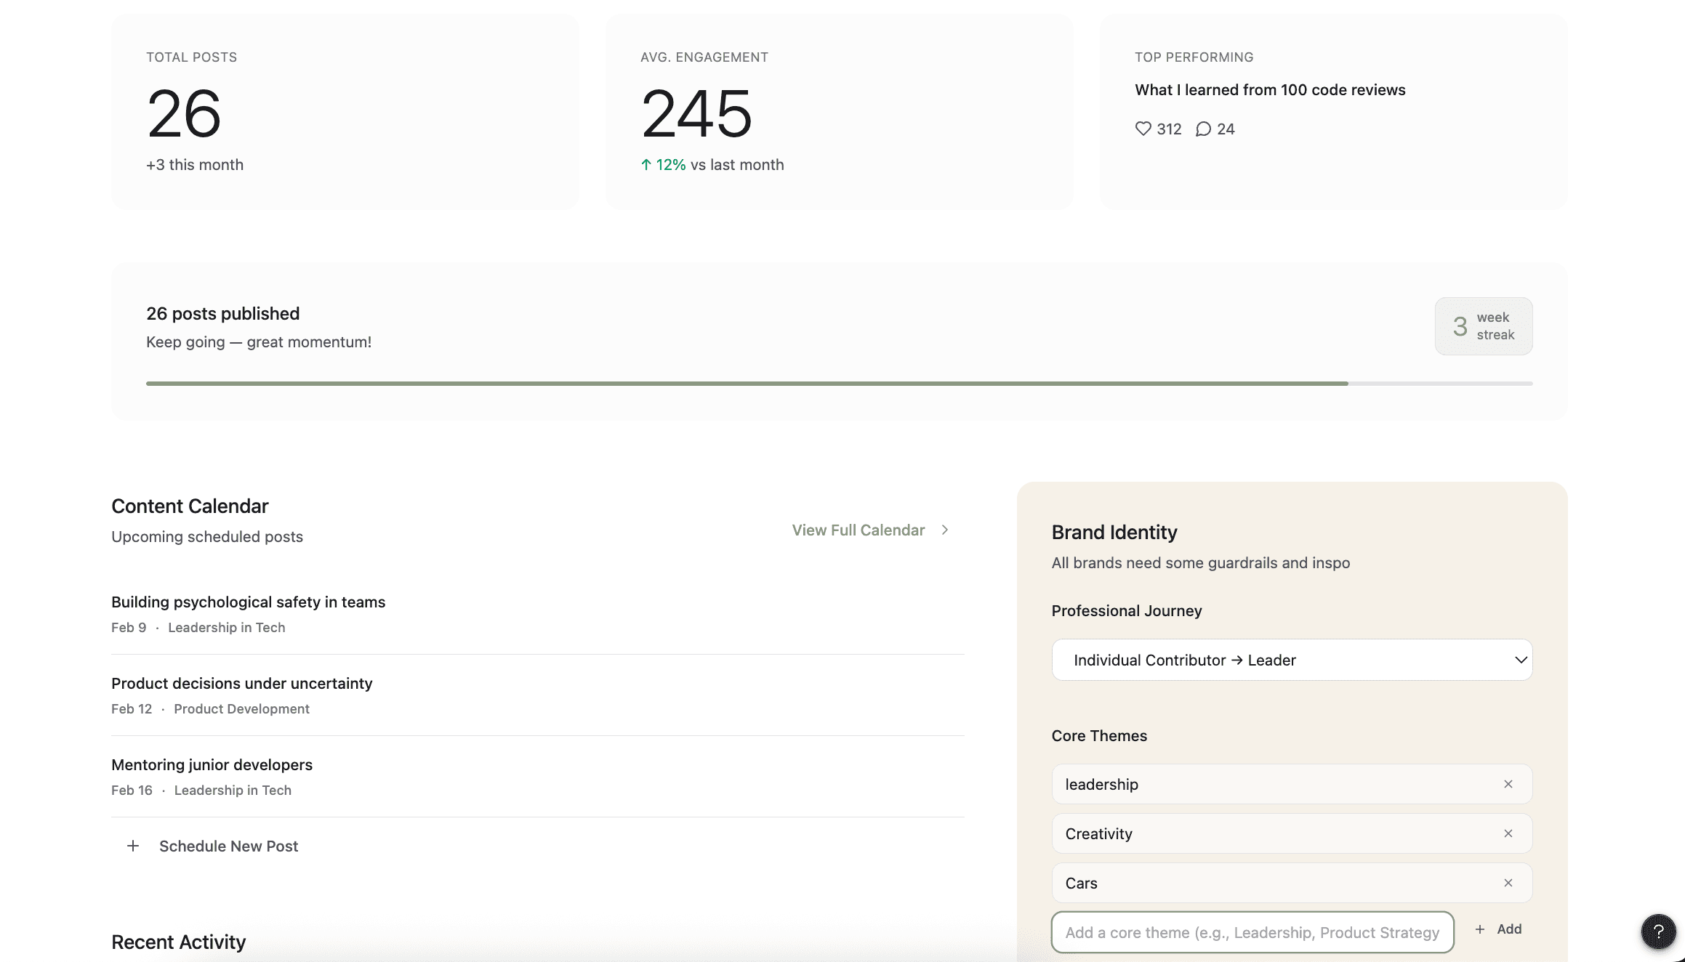Click the 3 week streak badge
The height and width of the screenshot is (962, 1685).
click(1483, 326)
